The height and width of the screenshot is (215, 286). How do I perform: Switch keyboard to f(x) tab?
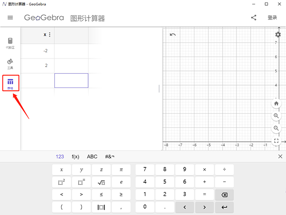[x=75, y=156]
